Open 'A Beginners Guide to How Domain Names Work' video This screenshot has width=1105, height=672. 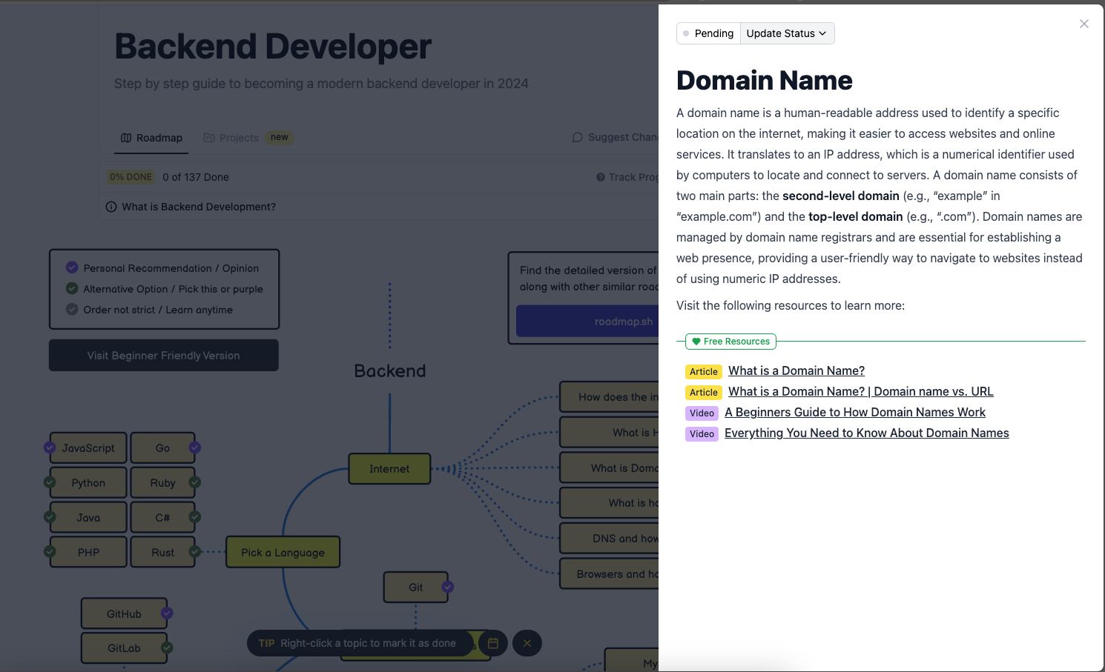[x=855, y=412]
